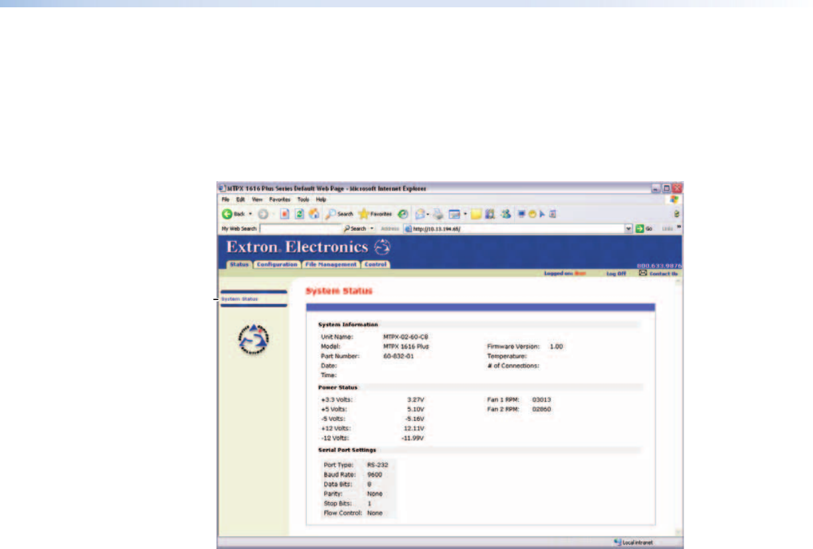The height and width of the screenshot is (549, 813).
Task: Expand the address bar dropdown arrow
Action: coord(628,228)
